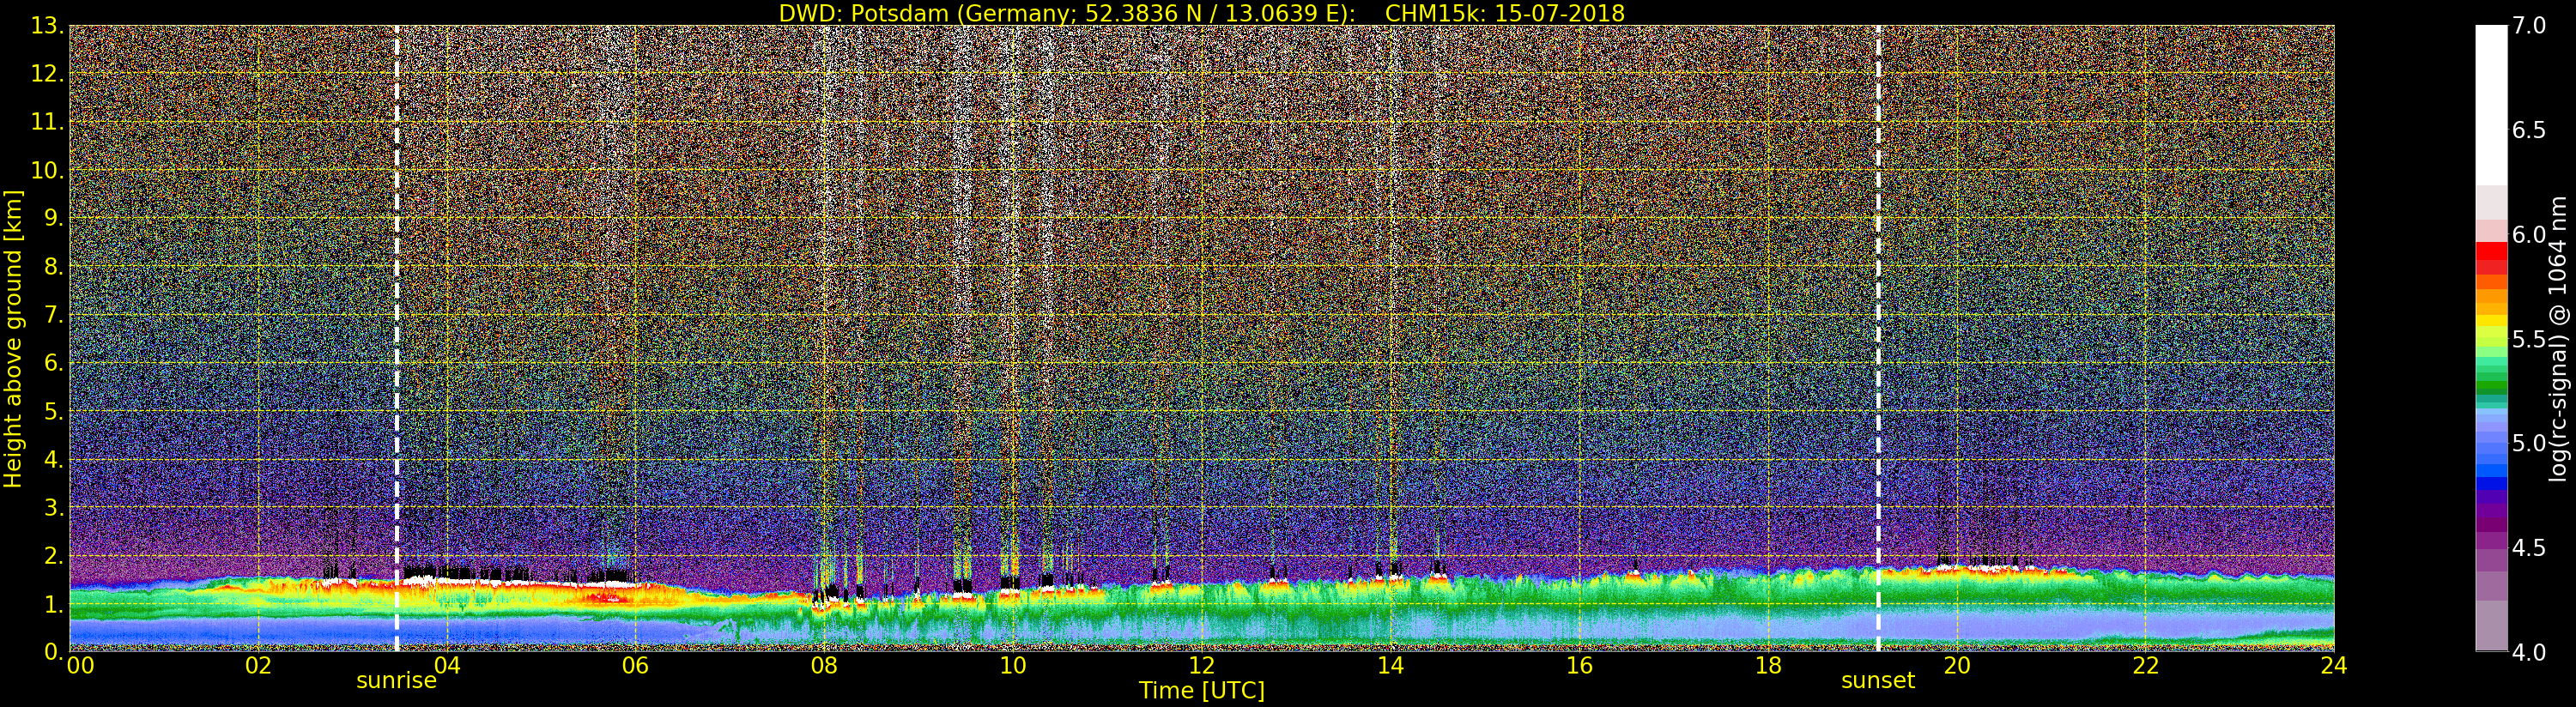
Task: Click the height axis tick label '1.'
Action: click(53, 604)
